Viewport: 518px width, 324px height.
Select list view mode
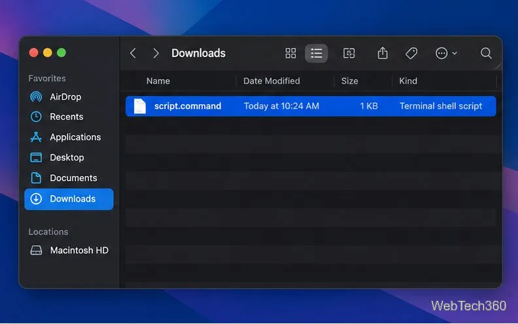coord(317,53)
